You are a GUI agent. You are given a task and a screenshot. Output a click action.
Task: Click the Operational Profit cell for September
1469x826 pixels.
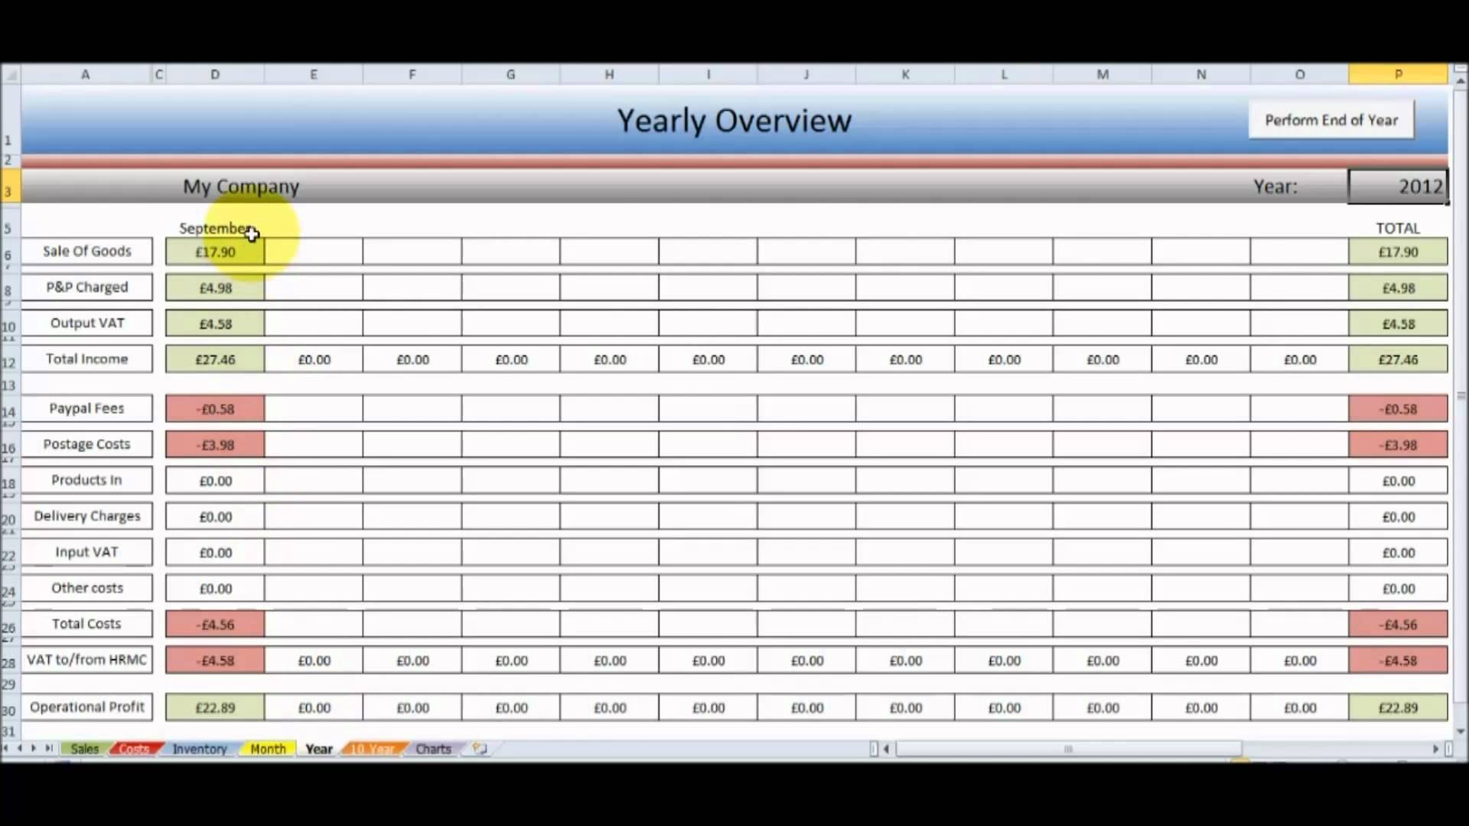pos(215,707)
